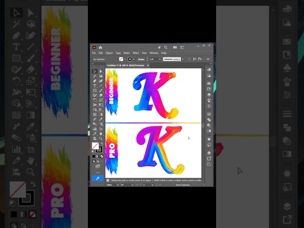This screenshot has width=304, height=228.
Task: Select the solid arrow Selection tool
Action: click(x=101, y=71)
